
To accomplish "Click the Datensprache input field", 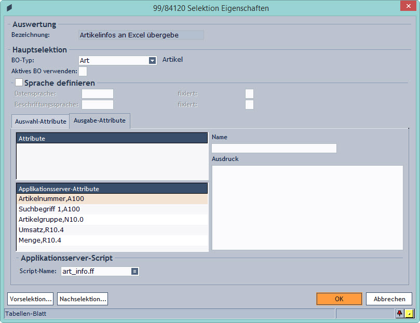I will (x=98, y=94).
